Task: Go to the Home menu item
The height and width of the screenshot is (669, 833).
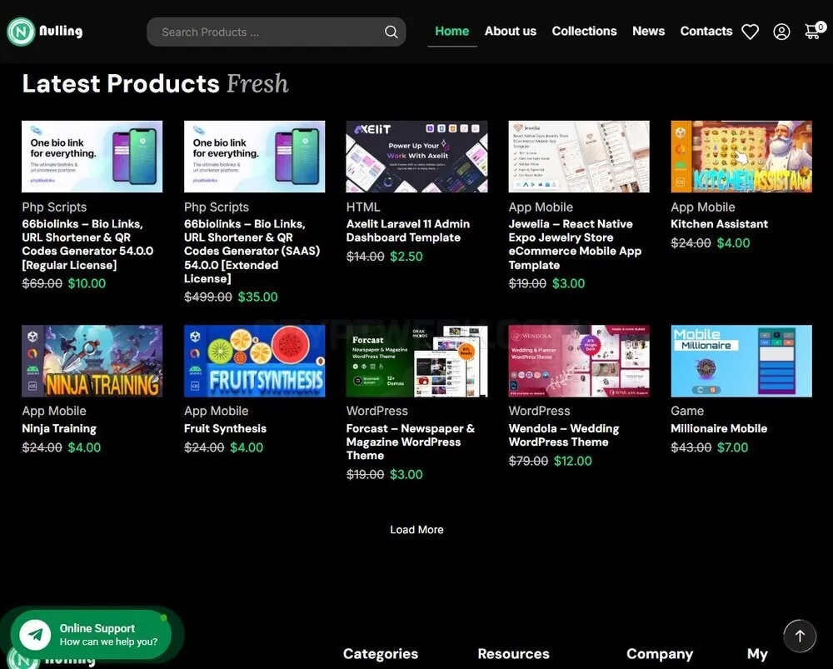Action: pyautogui.click(x=452, y=32)
